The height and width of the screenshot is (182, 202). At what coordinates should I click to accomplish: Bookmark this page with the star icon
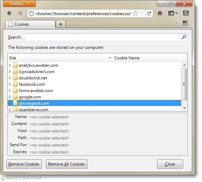point(135,13)
